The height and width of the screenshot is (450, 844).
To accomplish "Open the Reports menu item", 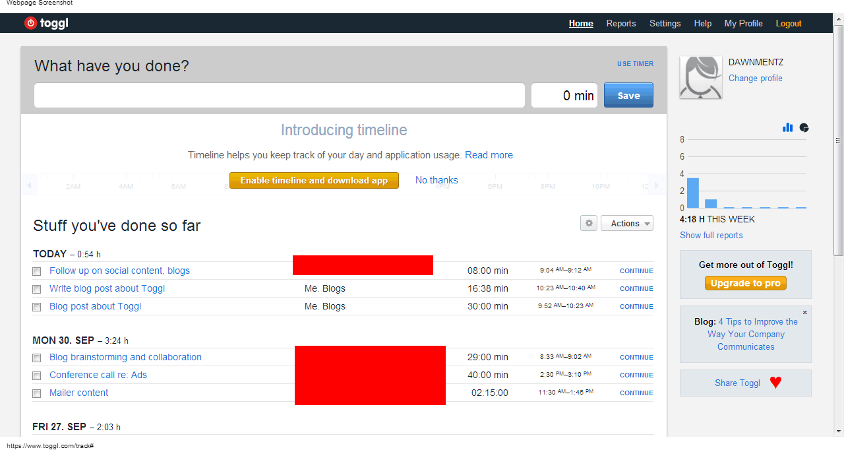I will pos(621,23).
